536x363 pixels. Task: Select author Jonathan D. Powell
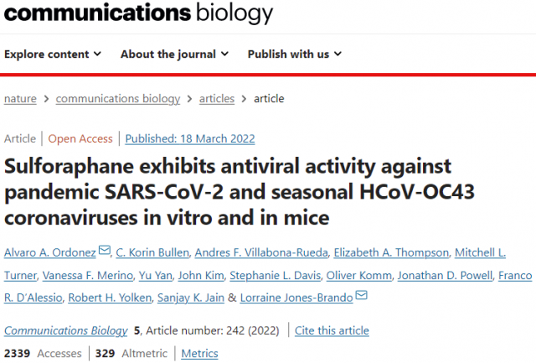pos(445,275)
